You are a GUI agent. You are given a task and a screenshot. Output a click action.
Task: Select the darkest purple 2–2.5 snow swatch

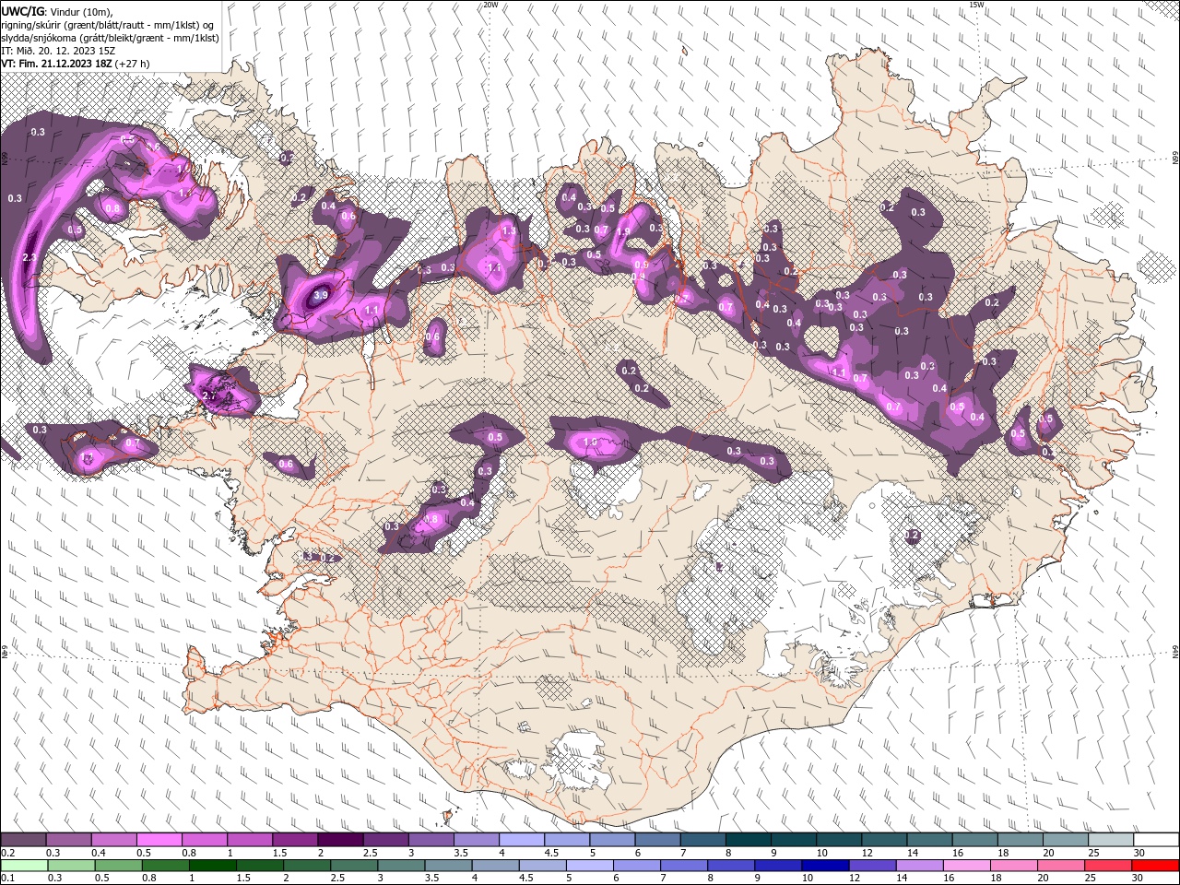pos(340,840)
